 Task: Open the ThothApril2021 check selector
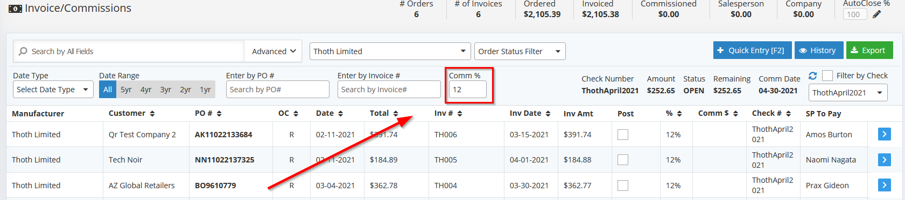point(848,93)
